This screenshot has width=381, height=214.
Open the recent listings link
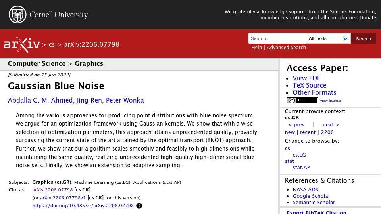point(308,132)
